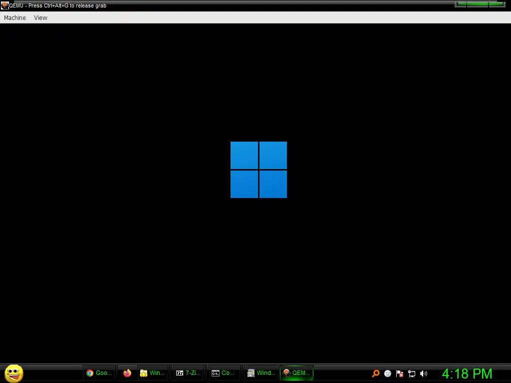Switch to the Command Prompt taskbar button
The image size is (511, 383).
point(224,373)
